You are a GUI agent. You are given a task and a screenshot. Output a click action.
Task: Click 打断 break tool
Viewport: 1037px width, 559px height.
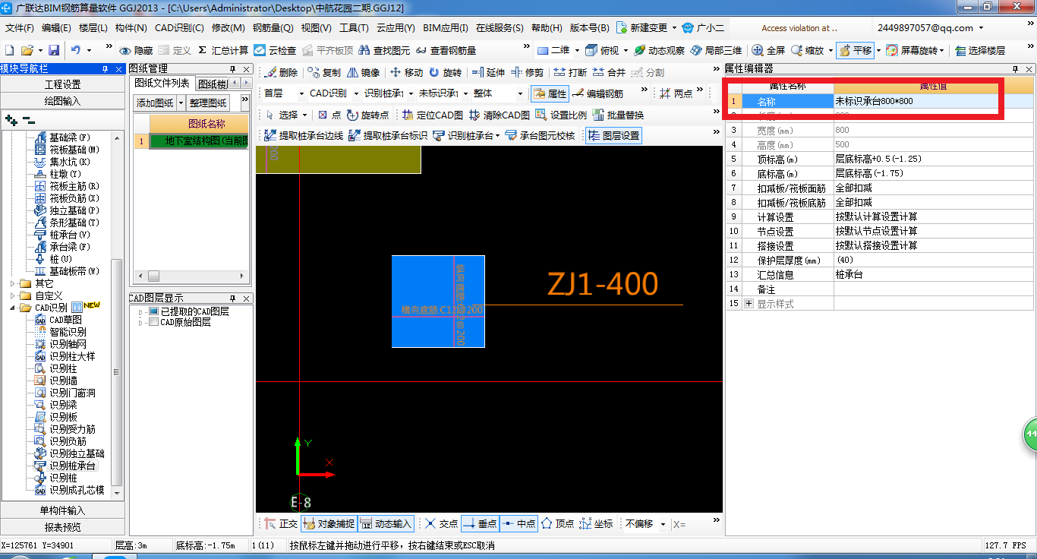(x=570, y=73)
